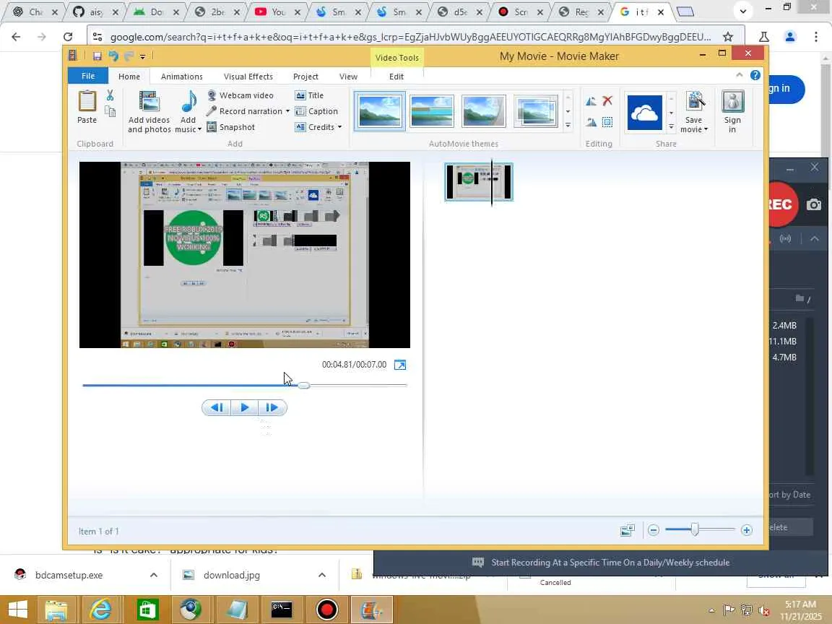Switch to the View tab
832x624 pixels.
click(348, 77)
